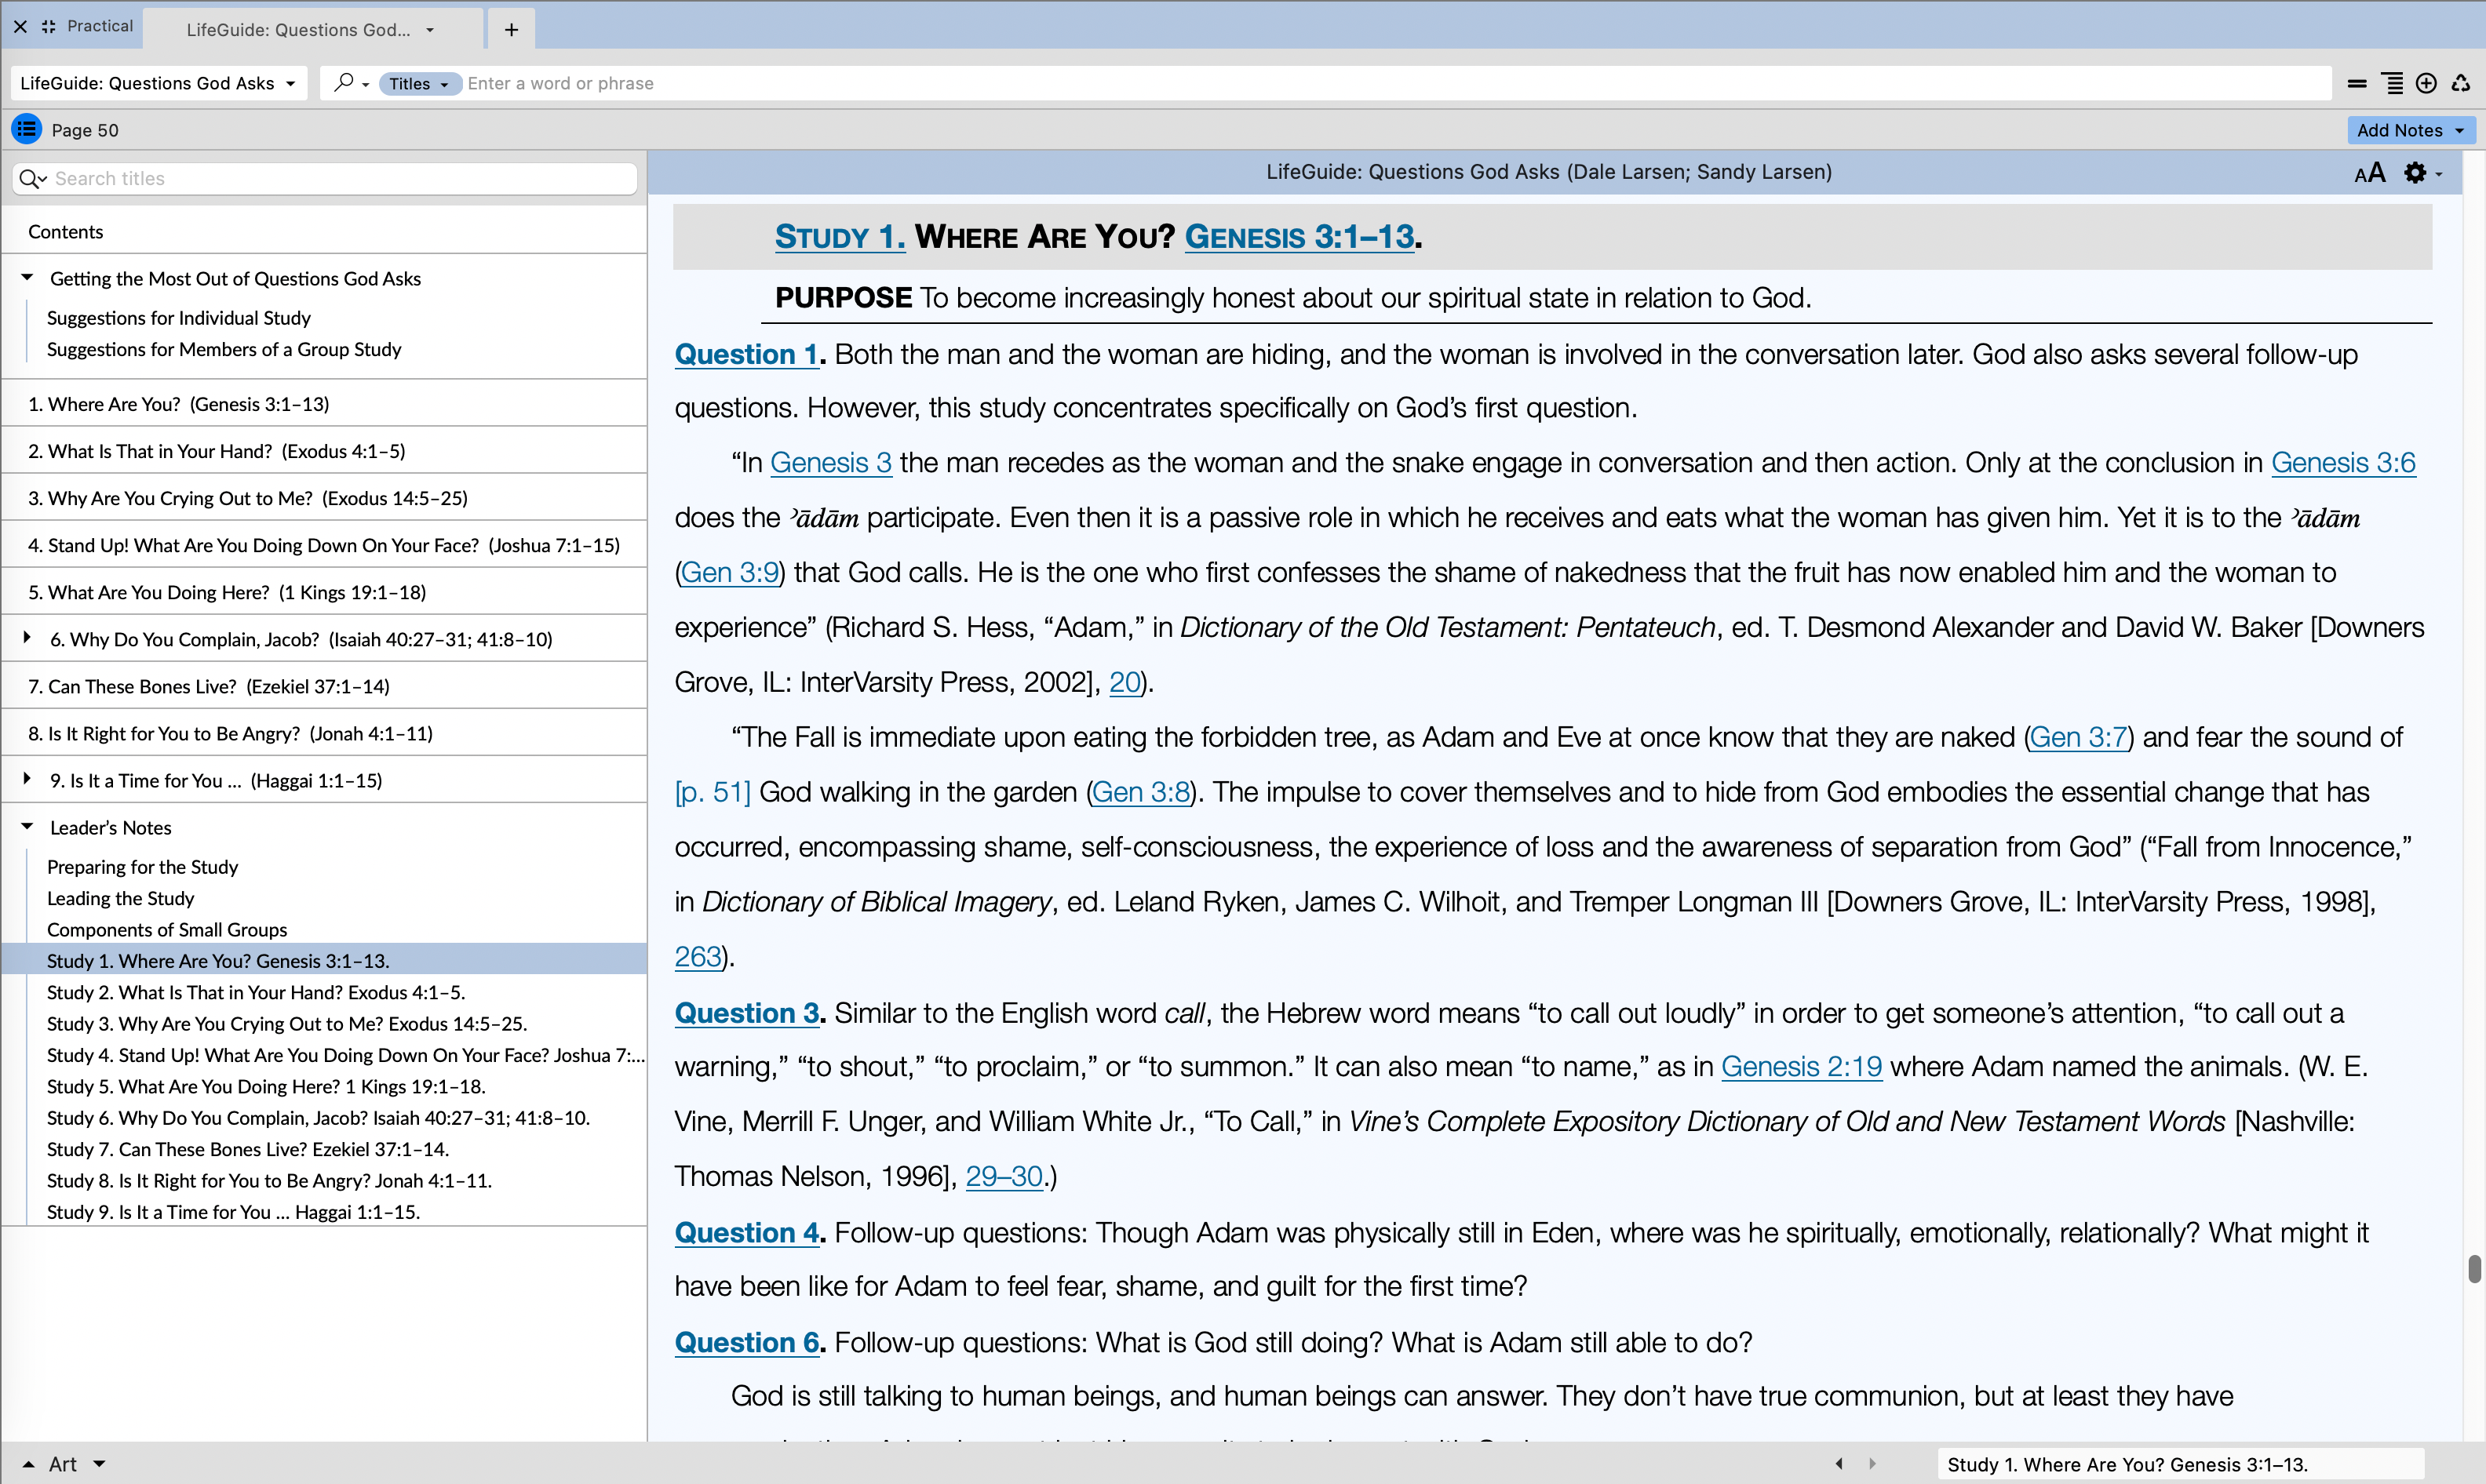The width and height of the screenshot is (2486, 1484).
Task: Expand 6. Why Do You Complain, Jacob?
Action: [x=27, y=638]
